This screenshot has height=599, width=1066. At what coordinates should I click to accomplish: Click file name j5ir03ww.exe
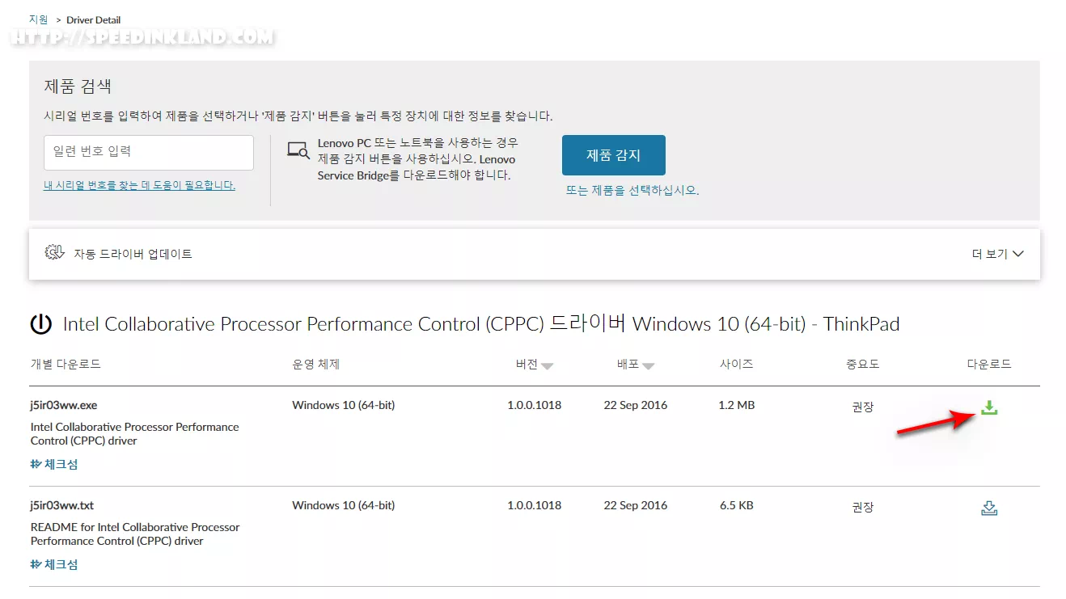[x=64, y=405]
